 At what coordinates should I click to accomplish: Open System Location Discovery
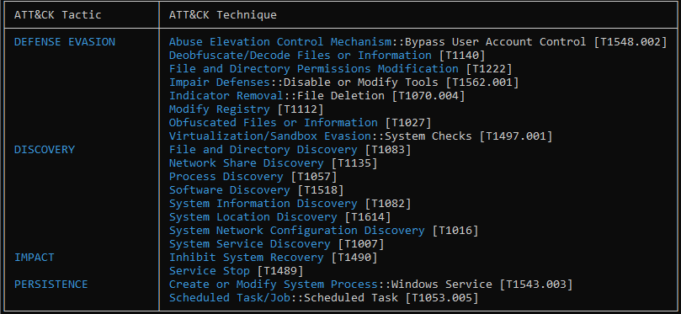point(253,217)
